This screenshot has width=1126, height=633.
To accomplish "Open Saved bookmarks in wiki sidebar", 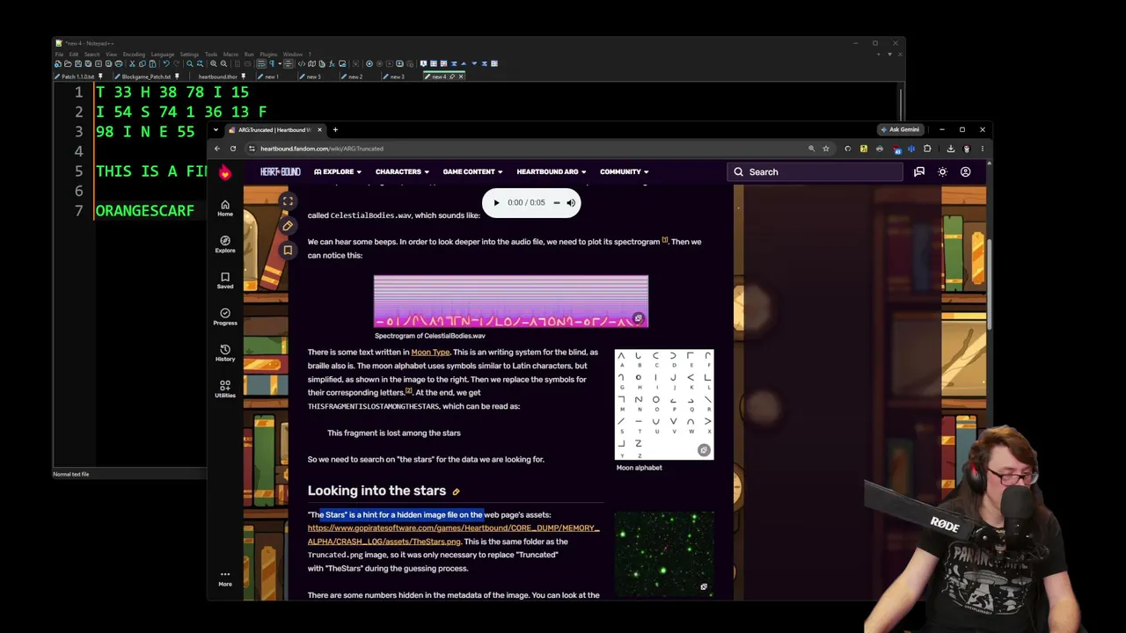I will pyautogui.click(x=225, y=280).
